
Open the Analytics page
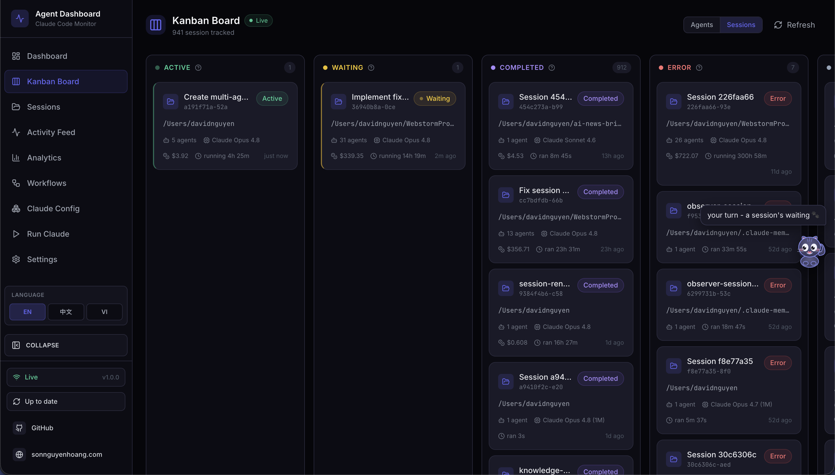pyautogui.click(x=66, y=158)
